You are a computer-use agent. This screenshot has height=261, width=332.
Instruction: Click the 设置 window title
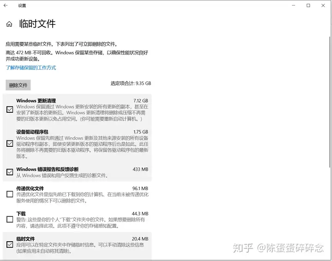pos(22,6)
